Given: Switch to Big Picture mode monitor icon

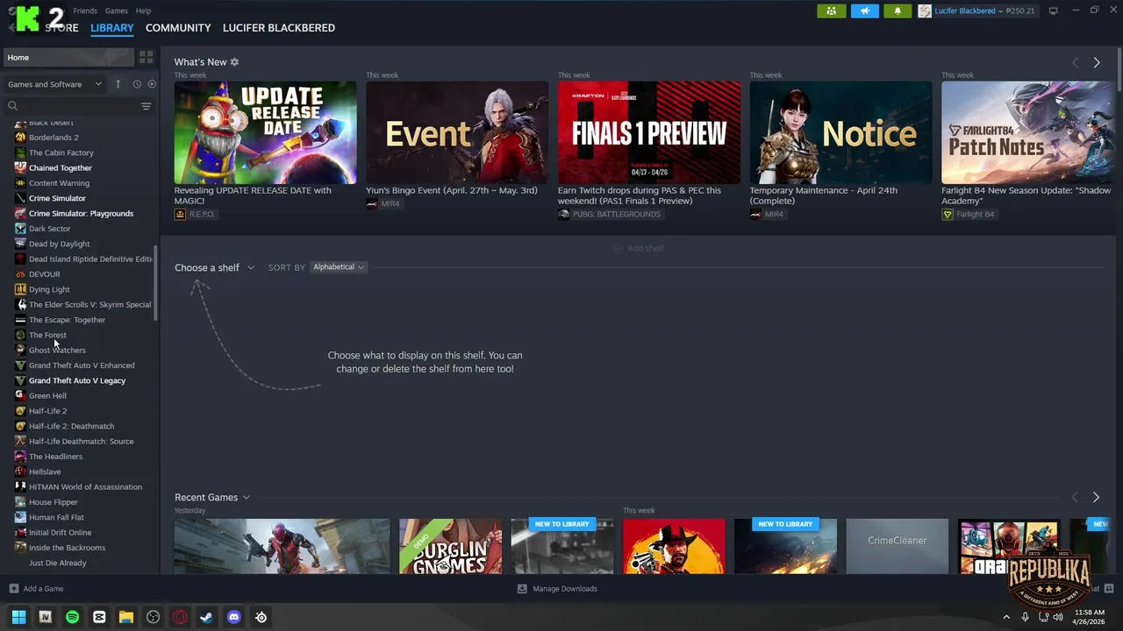Looking at the screenshot, I should pos(1054,11).
